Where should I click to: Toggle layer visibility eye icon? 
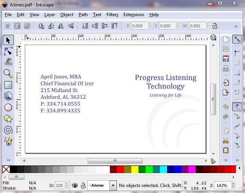tap(75, 185)
